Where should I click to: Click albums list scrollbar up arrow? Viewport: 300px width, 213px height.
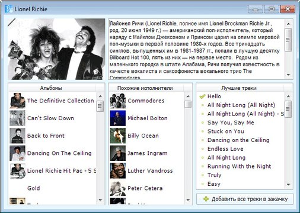coord(100,96)
